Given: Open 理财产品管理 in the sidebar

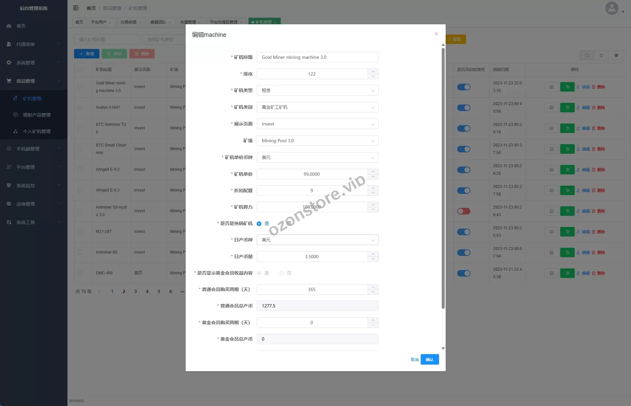Looking at the screenshot, I should coord(37,115).
